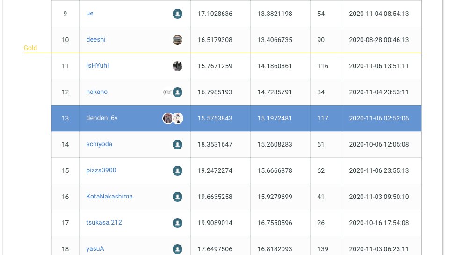This screenshot has height=255, width=456.
Task: Open user profile link tsukasa.212
Action: pyautogui.click(x=104, y=222)
